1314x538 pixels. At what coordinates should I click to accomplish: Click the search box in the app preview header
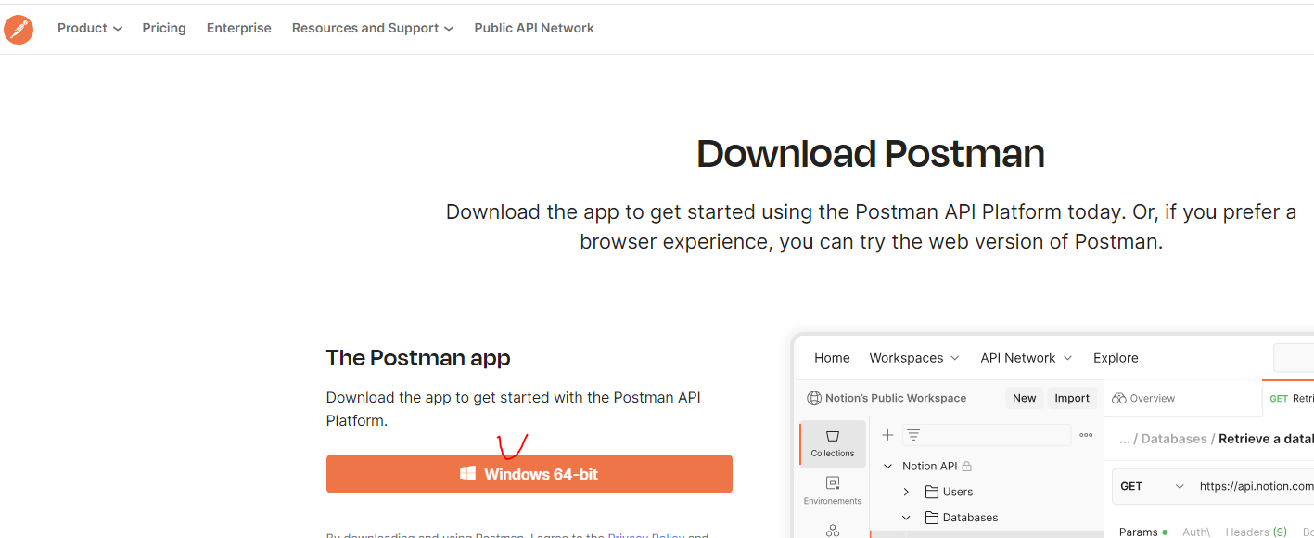pos(1294,357)
